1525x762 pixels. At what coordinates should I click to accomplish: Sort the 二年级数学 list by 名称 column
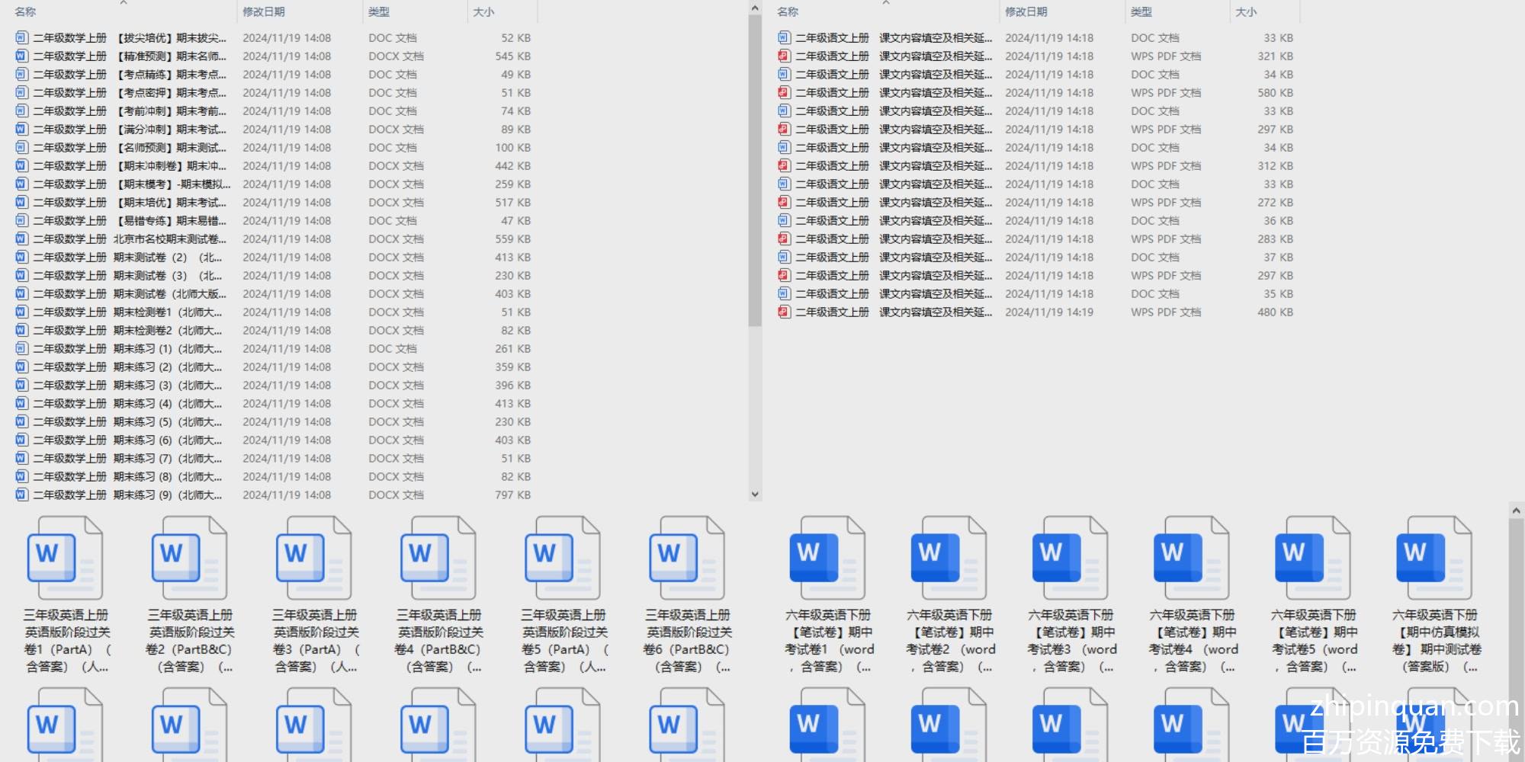coord(25,11)
